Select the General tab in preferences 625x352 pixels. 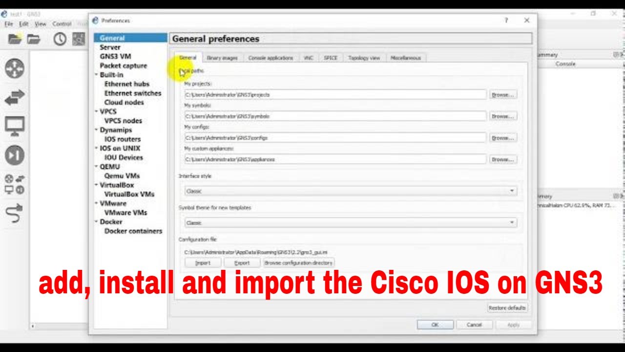(187, 57)
